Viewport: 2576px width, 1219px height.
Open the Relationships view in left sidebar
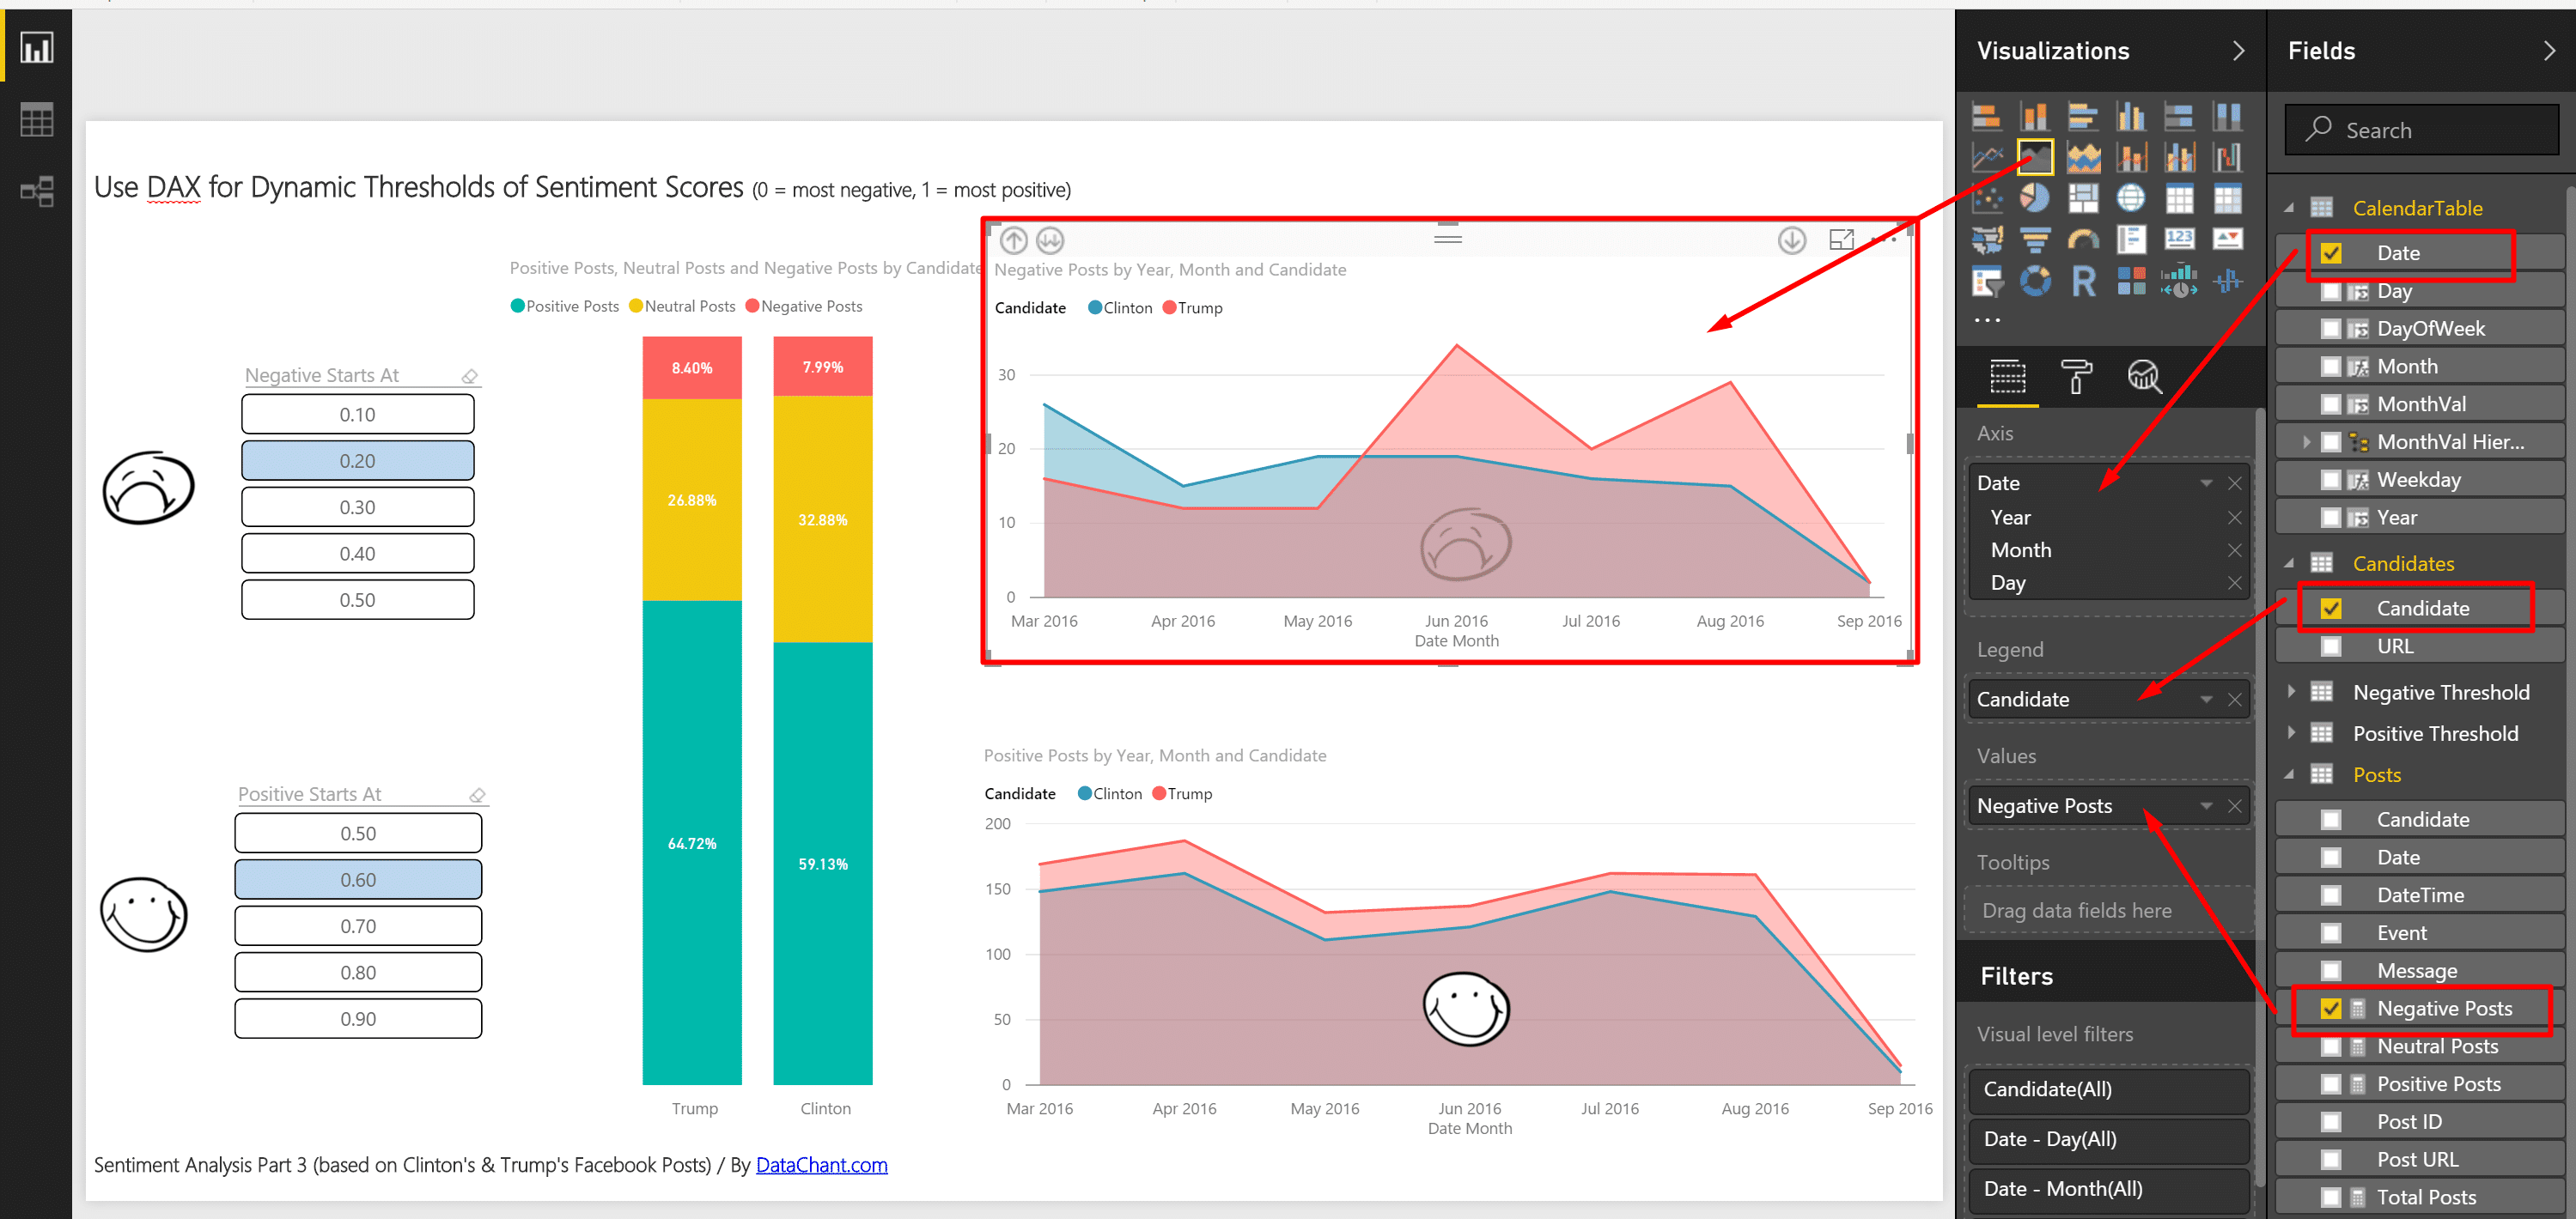point(37,191)
